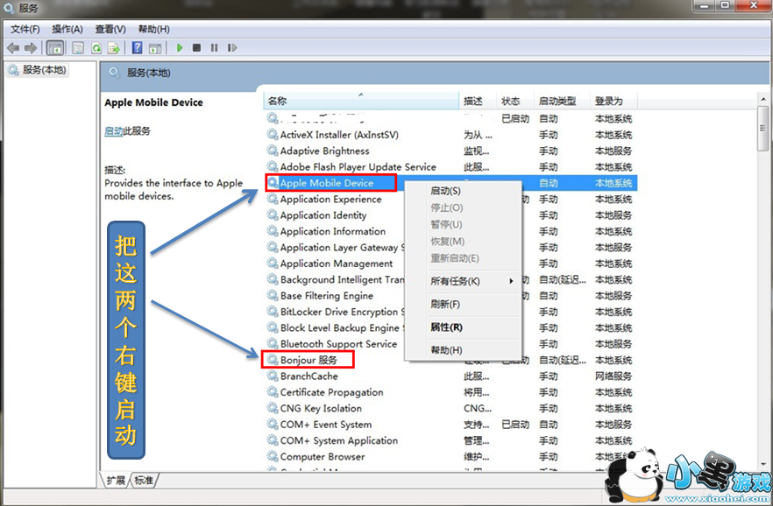Click 网络服务 logon cell of BranchCache
This screenshot has height=506, width=773.
pyautogui.click(x=613, y=376)
